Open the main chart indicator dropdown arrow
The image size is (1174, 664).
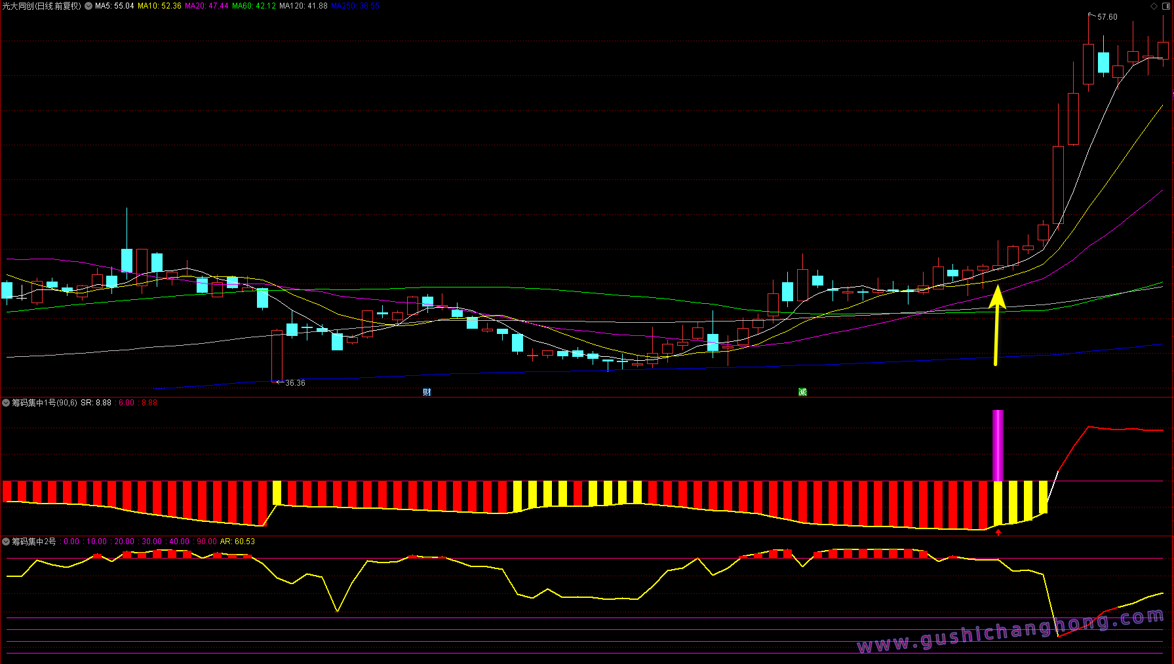tap(88, 6)
